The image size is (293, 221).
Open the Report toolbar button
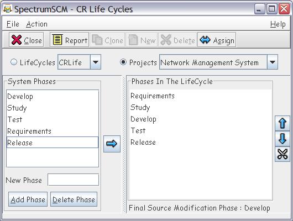pyautogui.click(x=69, y=40)
